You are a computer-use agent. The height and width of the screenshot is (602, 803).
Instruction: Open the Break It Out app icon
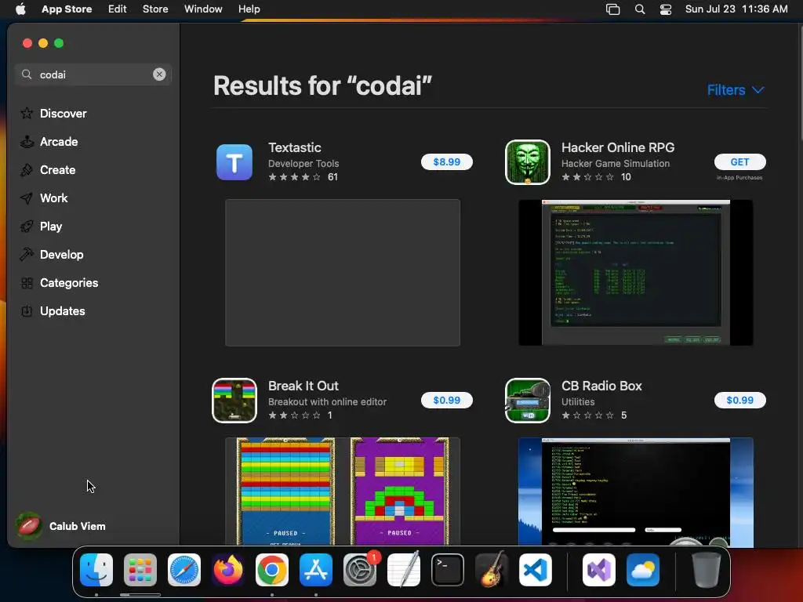tap(234, 401)
